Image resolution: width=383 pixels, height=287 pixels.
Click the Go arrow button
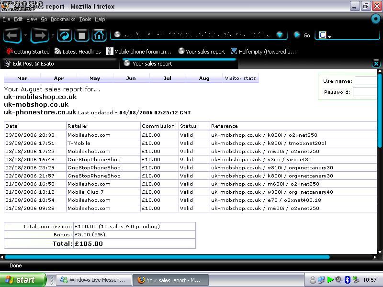(297, 35)
